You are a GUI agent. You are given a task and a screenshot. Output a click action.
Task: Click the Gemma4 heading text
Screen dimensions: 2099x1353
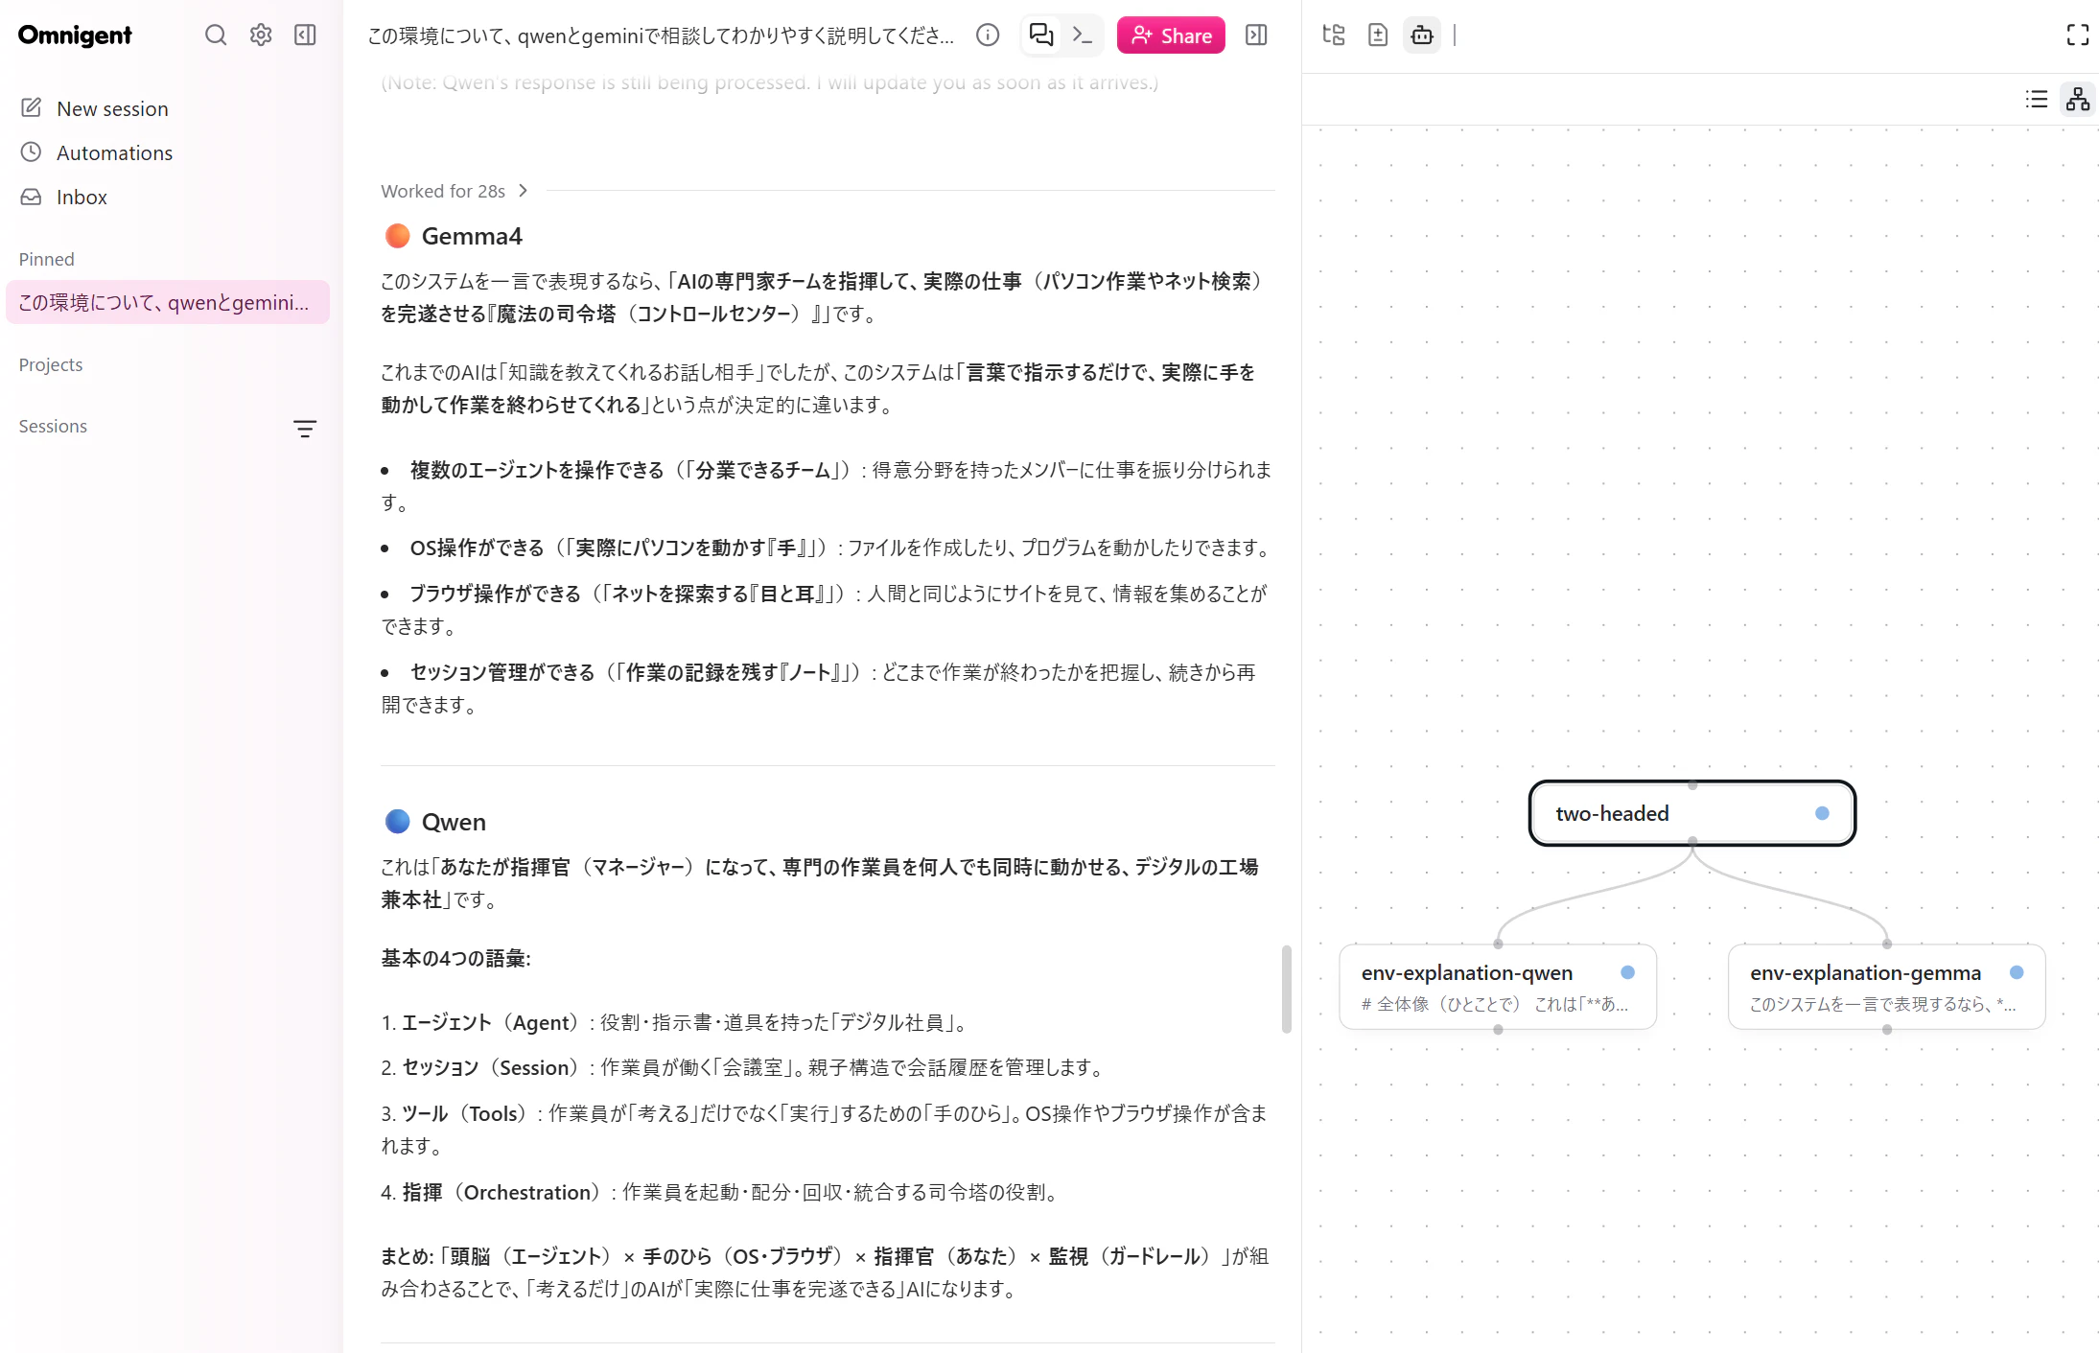(x=472, y=236)
